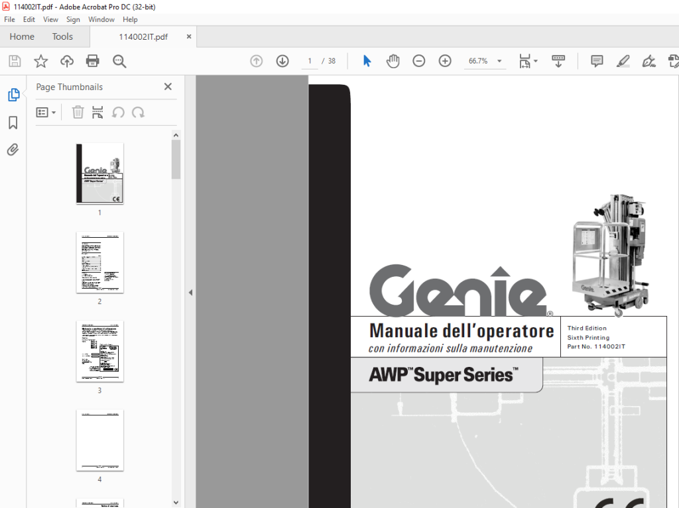The width and height of the screenshot is (679, 508).
Task: Click the cloud upload icon
Action: [x=67, y=61]
